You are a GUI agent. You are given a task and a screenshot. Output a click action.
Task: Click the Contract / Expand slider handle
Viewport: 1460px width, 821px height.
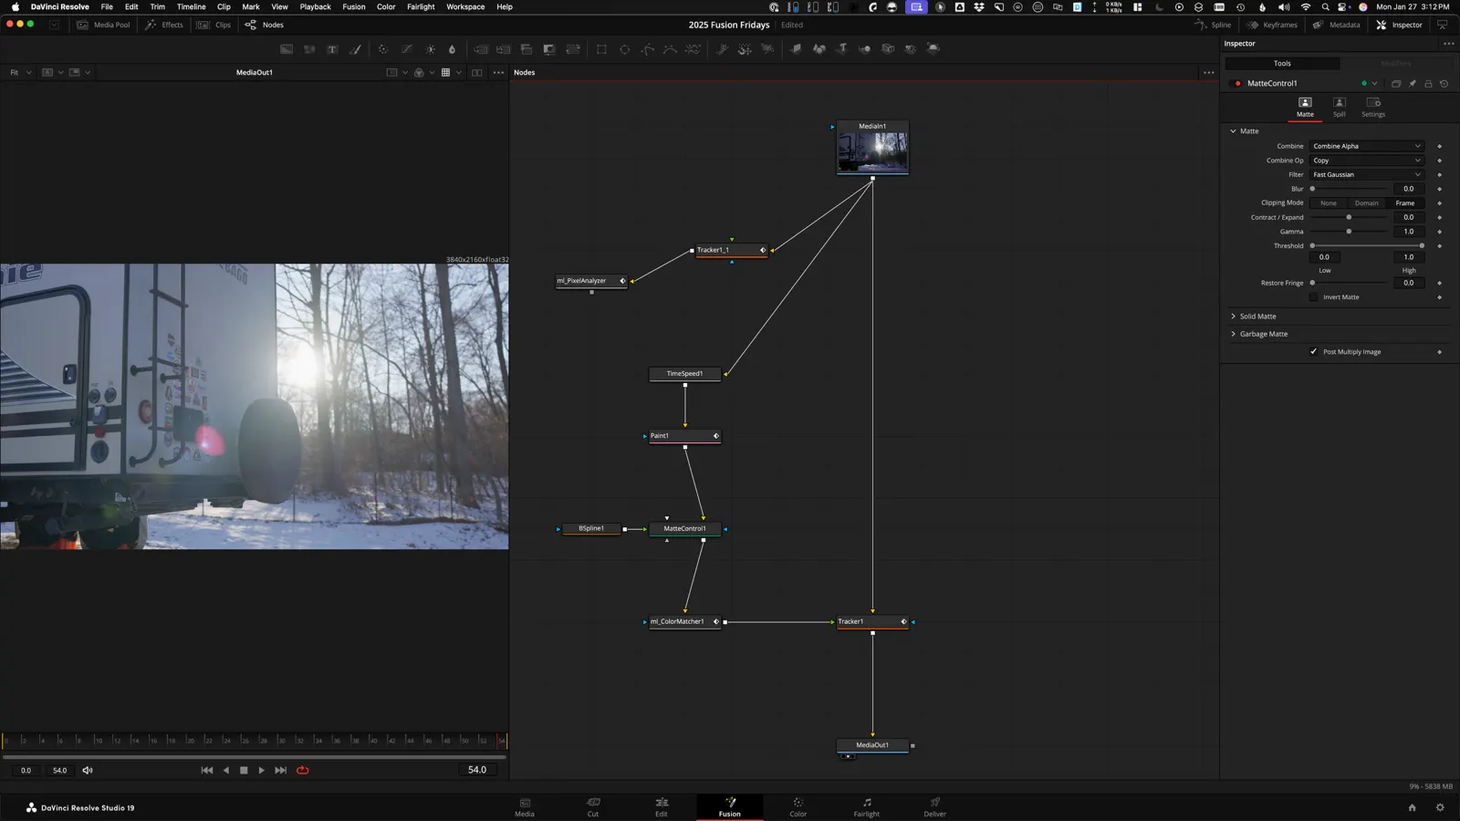(x=1349, y=217)
